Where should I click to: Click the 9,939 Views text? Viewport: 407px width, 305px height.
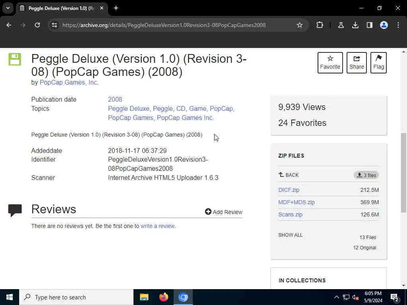(302, 107)
